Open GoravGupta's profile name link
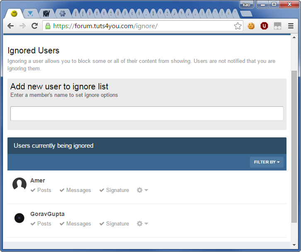Image resolution: width=301 pixels, height=252 pixels. point(47,214)
